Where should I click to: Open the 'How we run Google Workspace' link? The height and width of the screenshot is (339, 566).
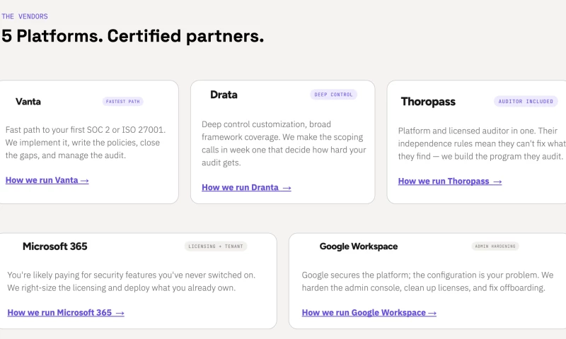[x=369, y=313]
